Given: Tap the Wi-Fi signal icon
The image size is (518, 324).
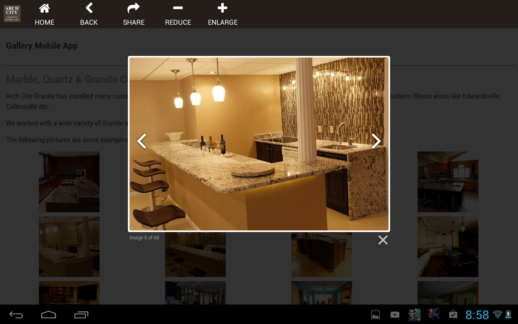Looking at the screenshot, I should tap(498, 315).
